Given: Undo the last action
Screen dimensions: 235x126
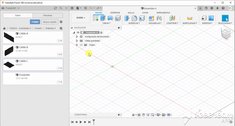Looking at the screenshot, I should coord(91,8).
